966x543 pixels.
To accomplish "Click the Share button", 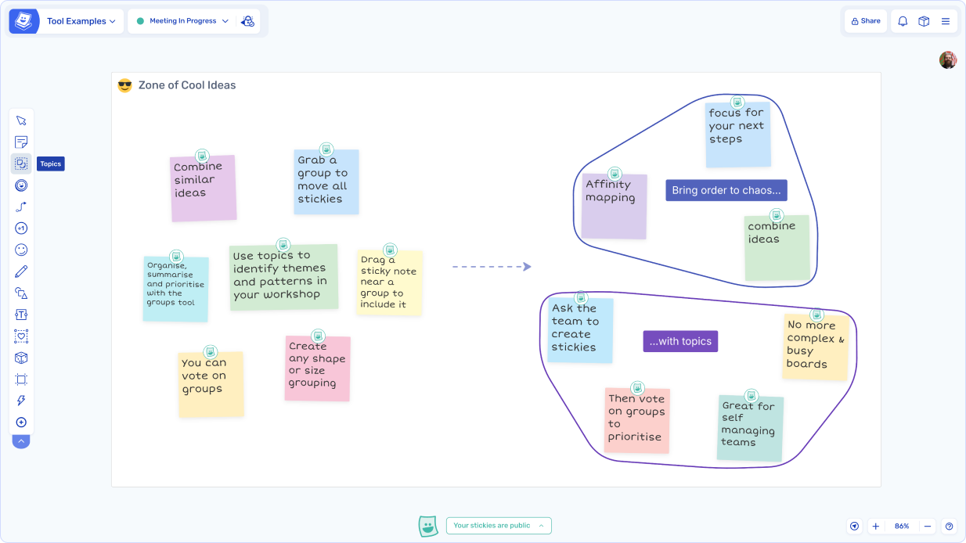I will [865, 21].
